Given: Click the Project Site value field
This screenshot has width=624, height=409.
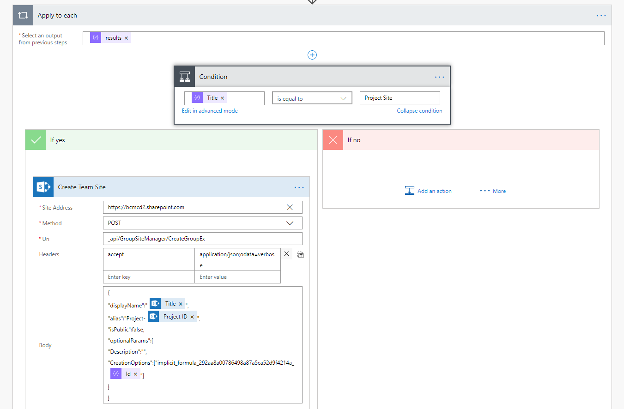Looking at the screenshot, I should pos(400,98).
